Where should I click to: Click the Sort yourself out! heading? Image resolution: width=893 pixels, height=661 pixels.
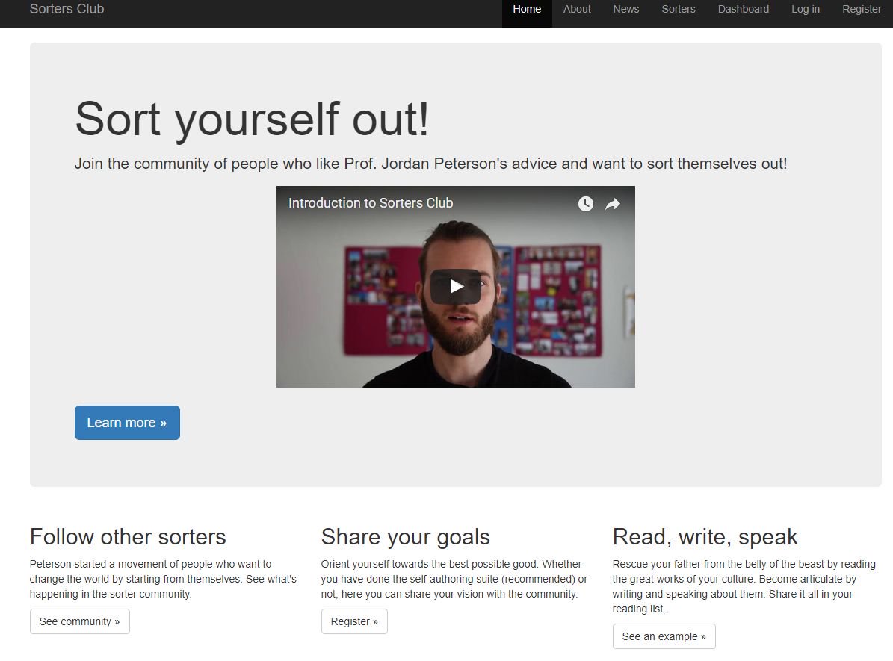click(252, 119)
